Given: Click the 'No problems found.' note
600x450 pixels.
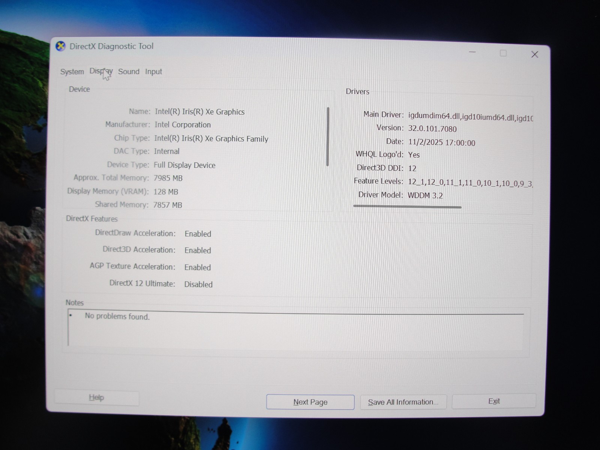Looking at the screenshot, I should tap(117, 316).
